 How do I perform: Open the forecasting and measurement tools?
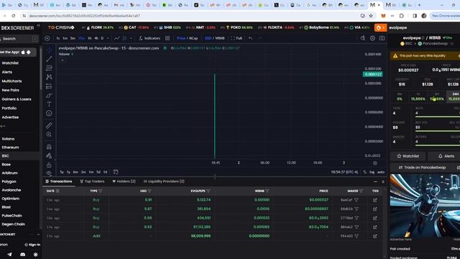click(x=49, y=86)
